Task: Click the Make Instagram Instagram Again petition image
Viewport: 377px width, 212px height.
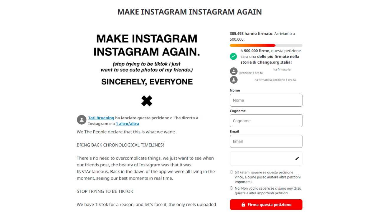Action: click(147, 70)
